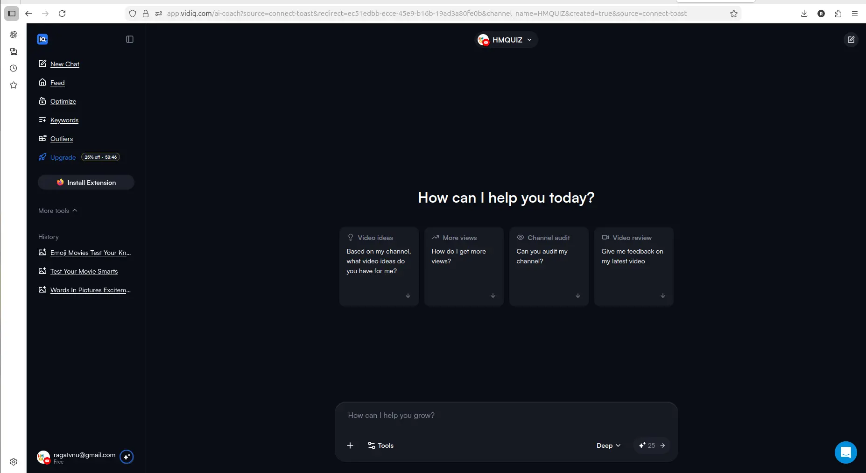The width and height of the screenshot is (866, 473).
Task: Open 'Emoji Movies Test Your Kn...' history chat
Action: tap(84, 253)
